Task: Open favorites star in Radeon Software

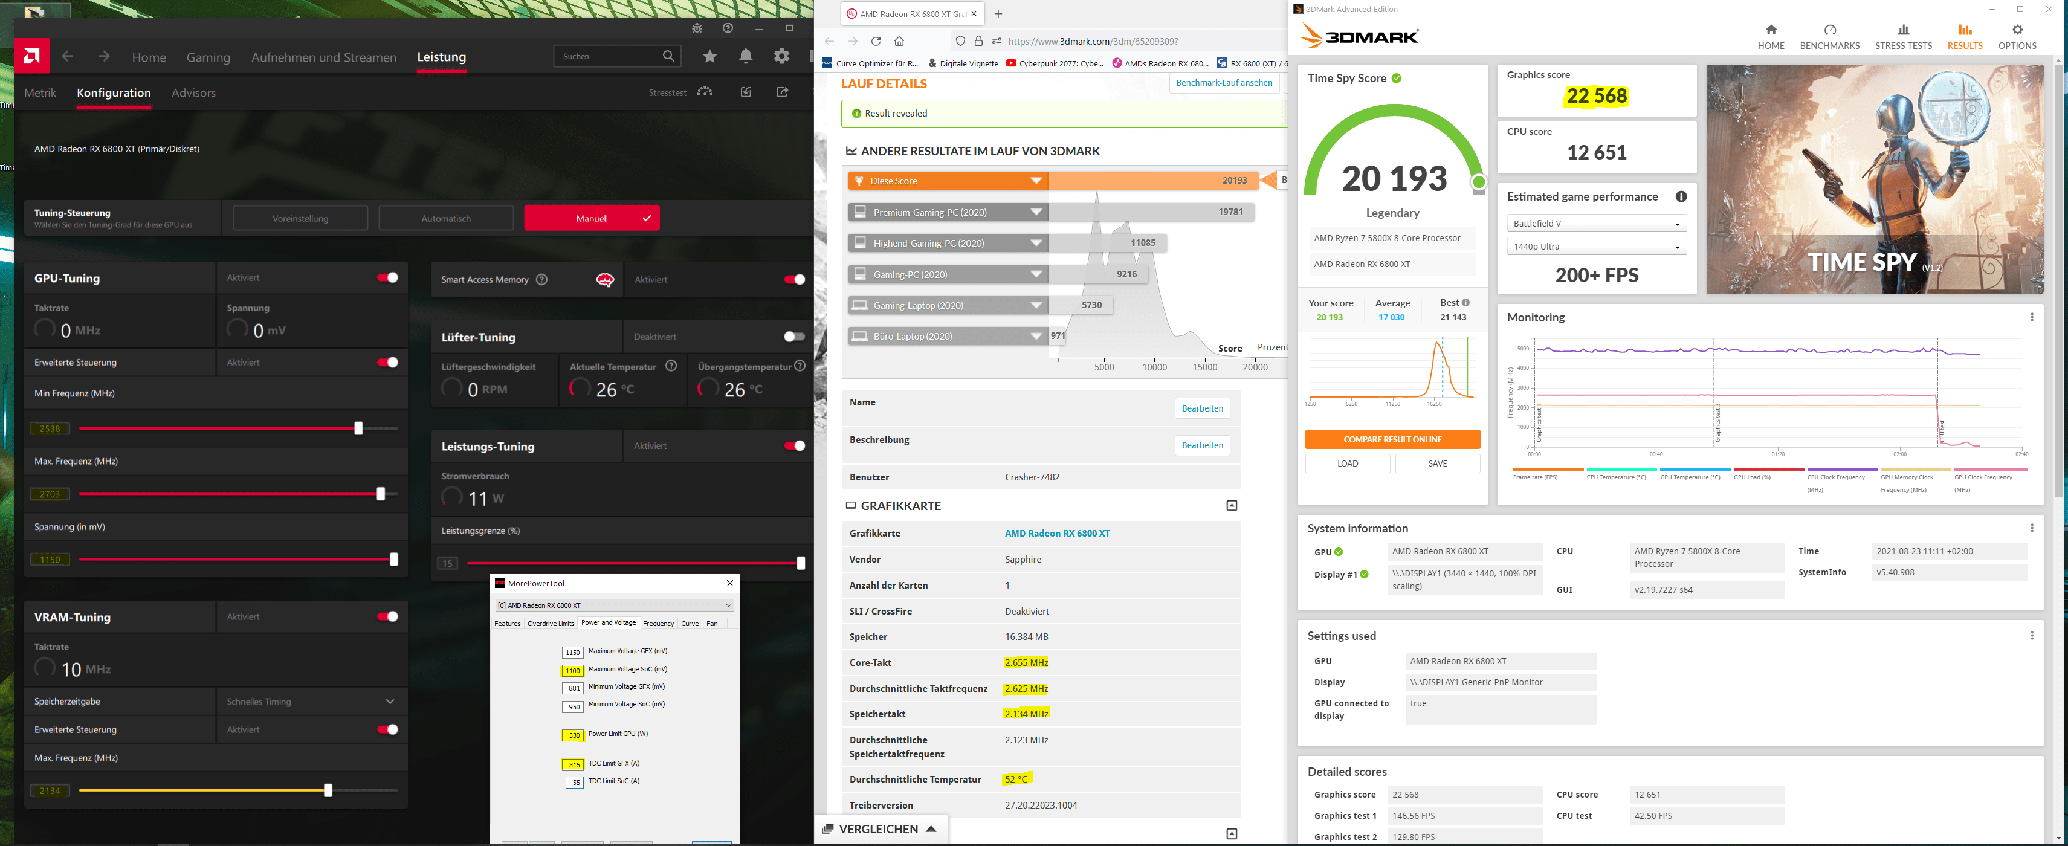Action: click(709, 56)
